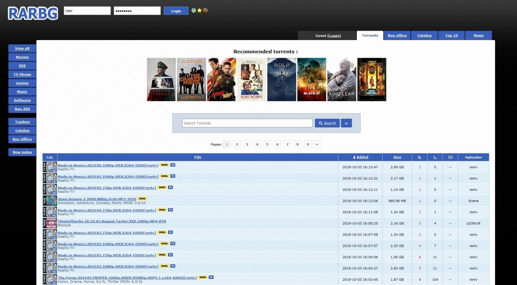Screen dimensions: 517x285
Task: Open IMDb badge for Made.in.Mexico.S01E05.720p
Action: [x=162, y=187]
